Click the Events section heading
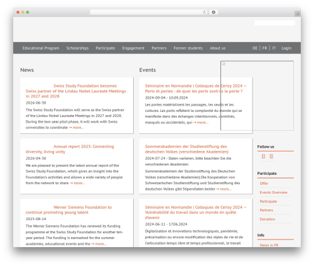 [x=148, y=70]
